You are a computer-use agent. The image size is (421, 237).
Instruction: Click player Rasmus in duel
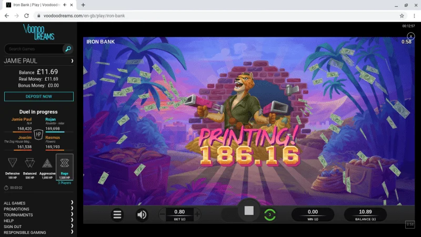(53, 137)
